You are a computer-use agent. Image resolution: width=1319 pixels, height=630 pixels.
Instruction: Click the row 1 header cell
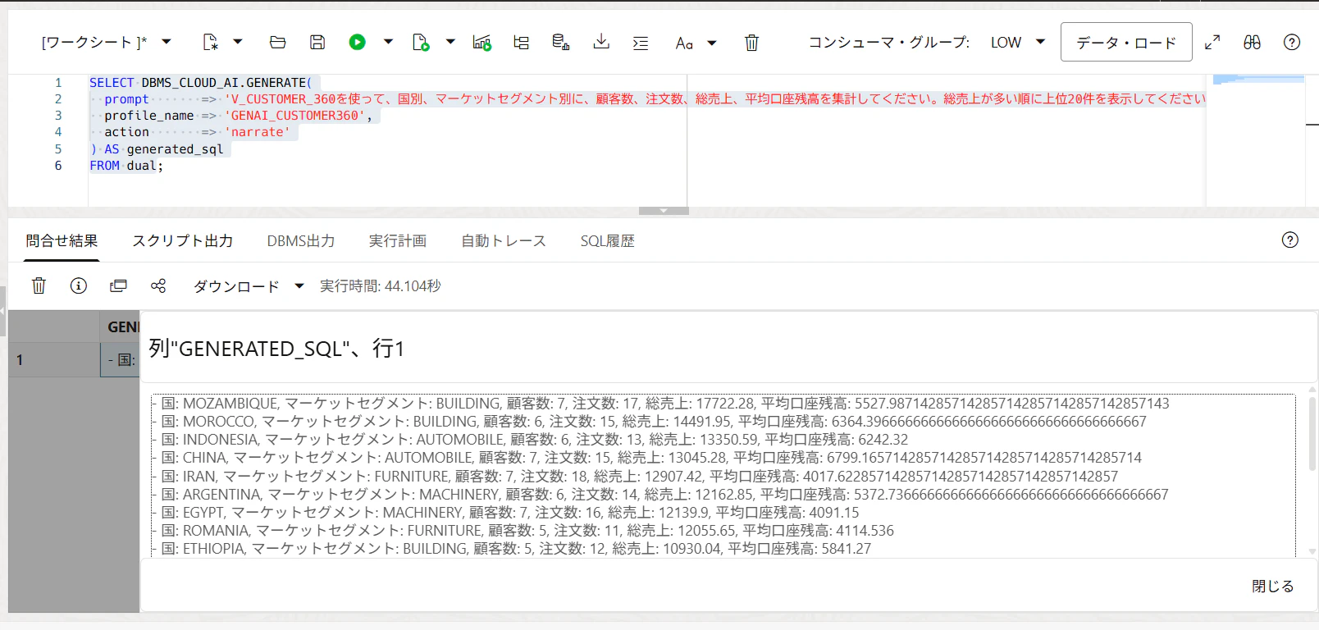(54, 359)
